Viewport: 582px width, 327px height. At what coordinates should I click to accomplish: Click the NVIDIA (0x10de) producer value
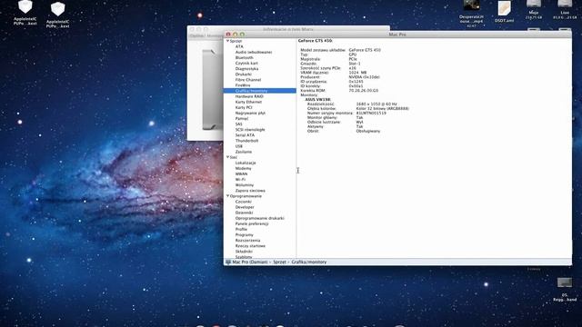364,77
